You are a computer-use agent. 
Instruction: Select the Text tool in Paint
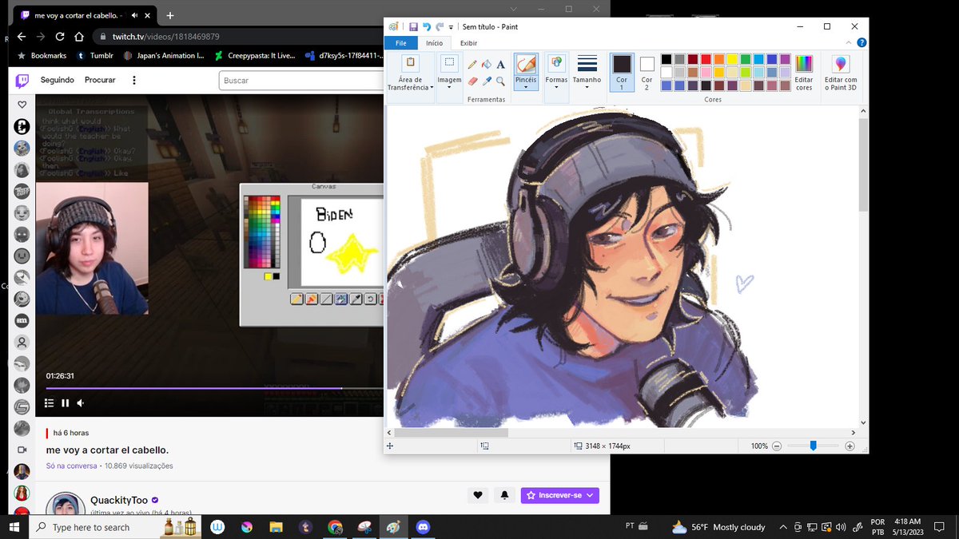pyautogui.click(x=500, y=65)
